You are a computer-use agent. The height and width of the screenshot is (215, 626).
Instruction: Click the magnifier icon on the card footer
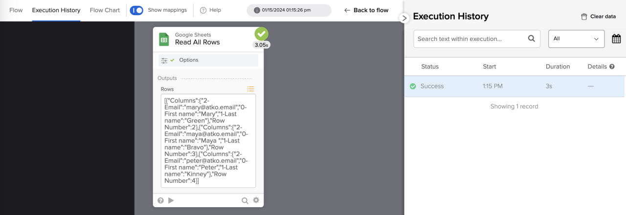(x=245, y=200)
